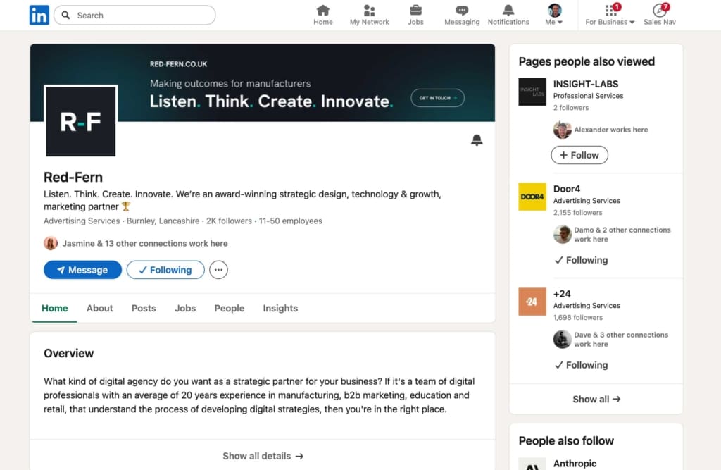Image resolution: width=721 pixels, height=470 pixels.
Task: Click 'Burnley, Lancashire' location text
Action: coord(163,221)
